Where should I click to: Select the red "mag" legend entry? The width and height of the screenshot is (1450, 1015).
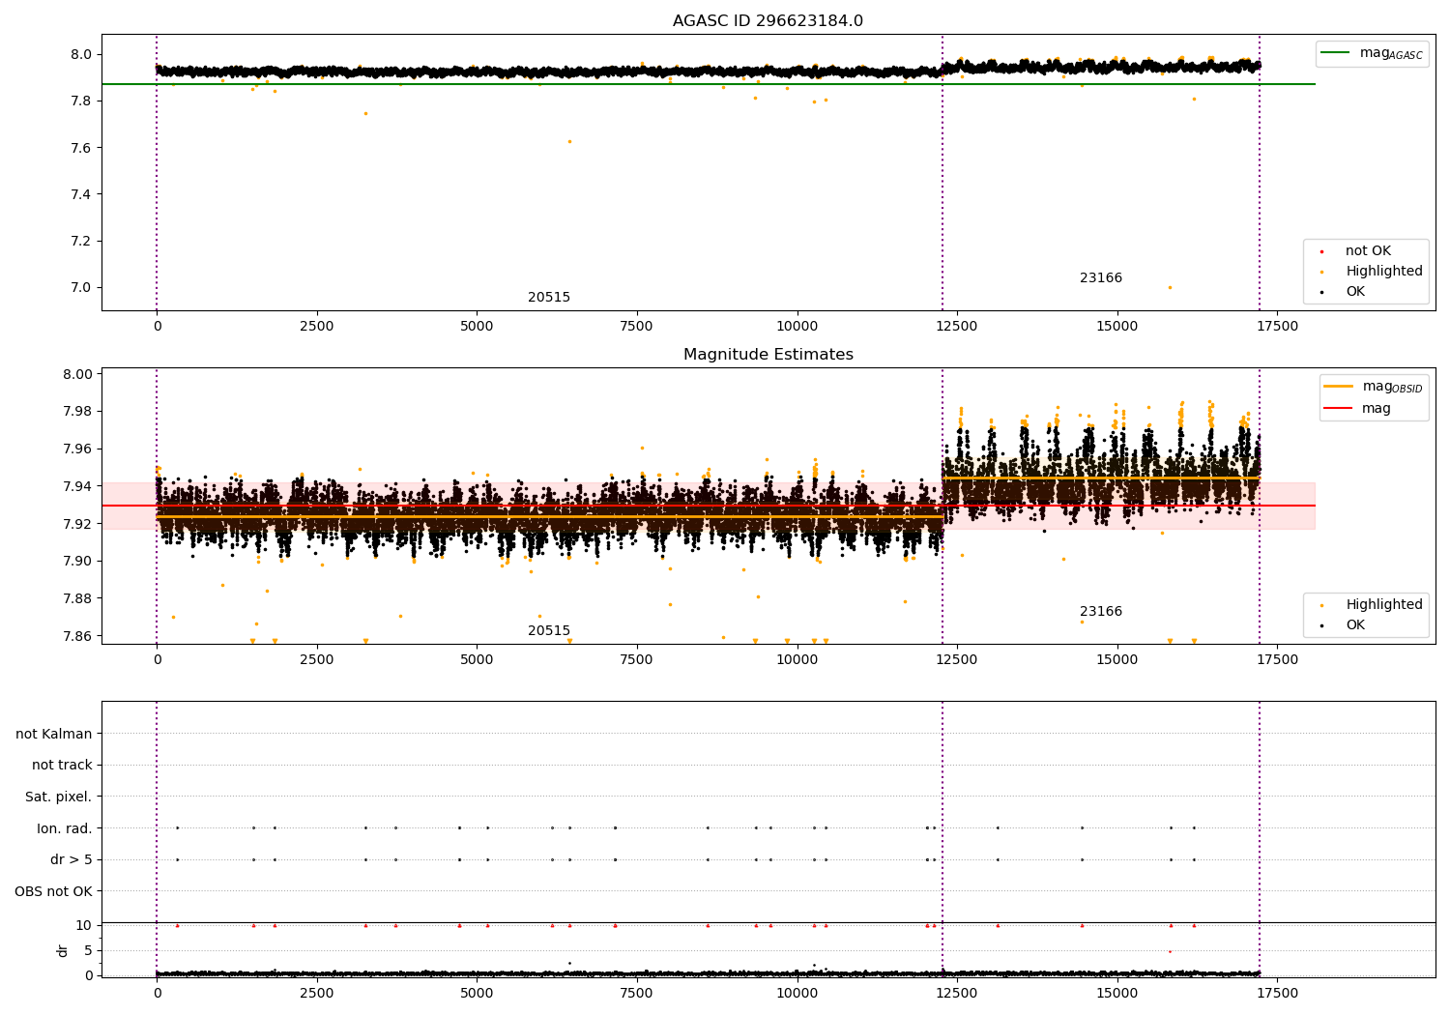point(1376,409)
